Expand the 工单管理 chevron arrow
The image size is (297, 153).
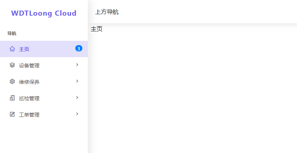(x=77, y=114)
